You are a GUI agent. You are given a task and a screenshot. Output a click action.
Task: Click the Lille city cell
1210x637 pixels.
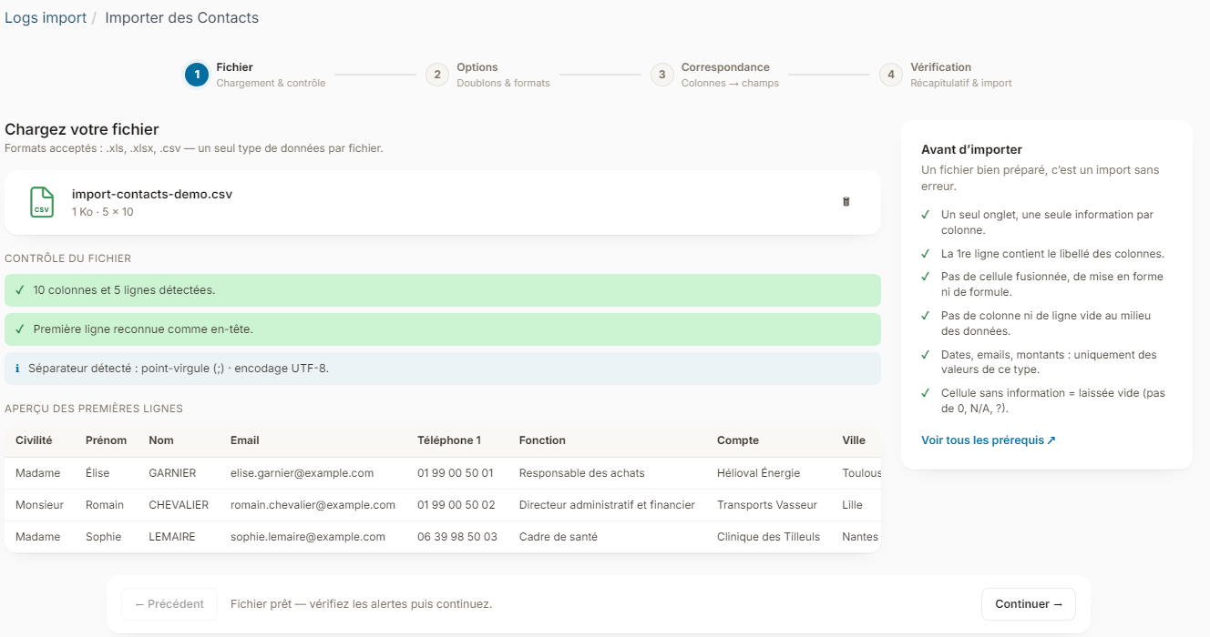853,505
